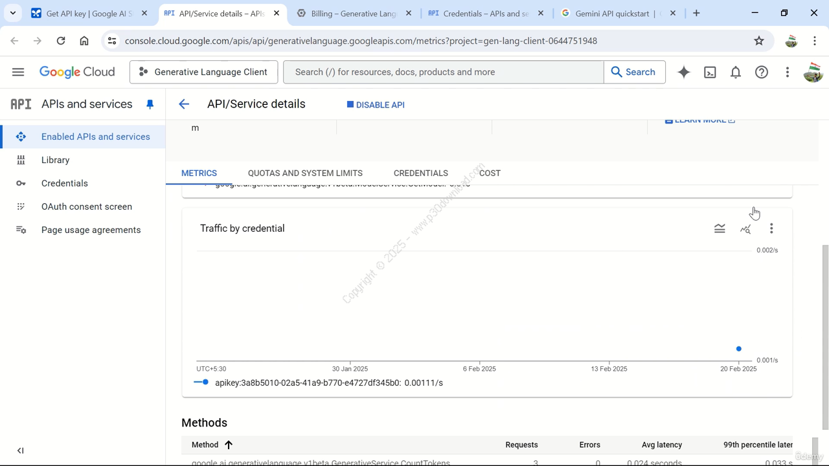The height and width of the screenshot is (466, 829).
Task: Click the page vertical scrollbar
Action: [x=825, y=337]
